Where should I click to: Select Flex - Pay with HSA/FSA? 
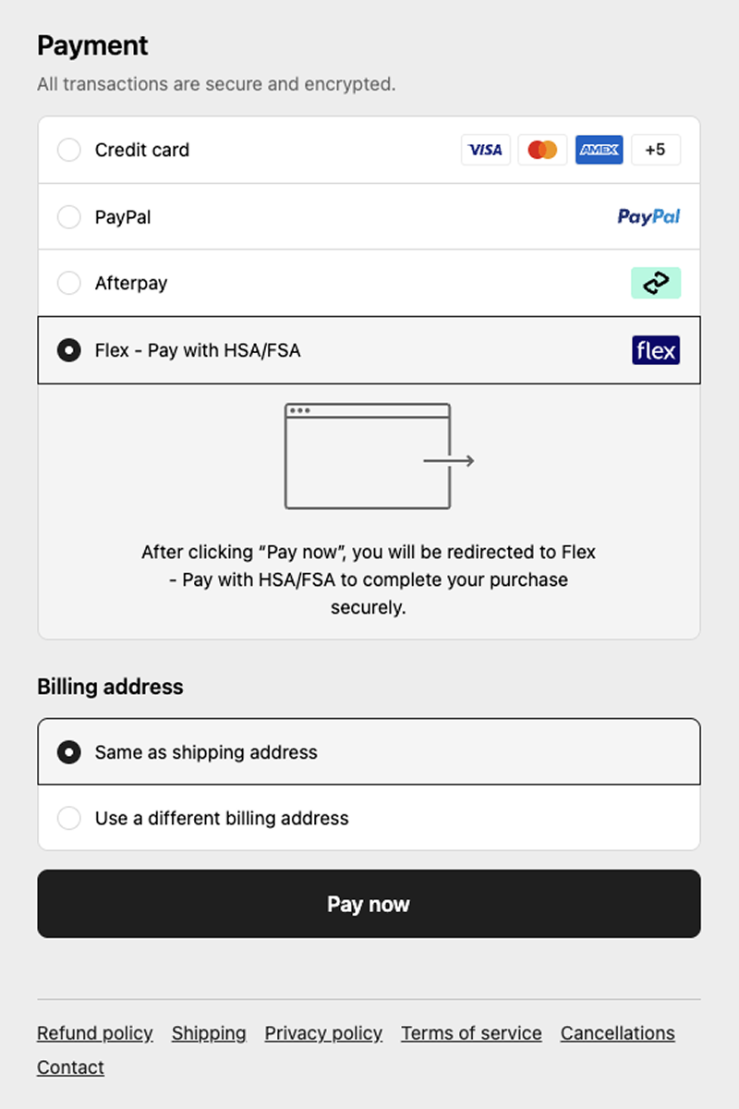69,350
